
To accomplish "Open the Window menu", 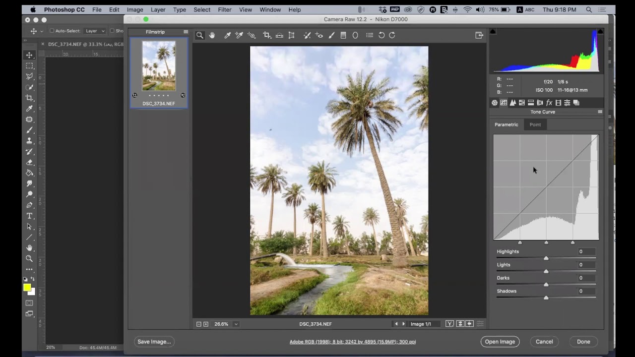I will click(270, 9).
